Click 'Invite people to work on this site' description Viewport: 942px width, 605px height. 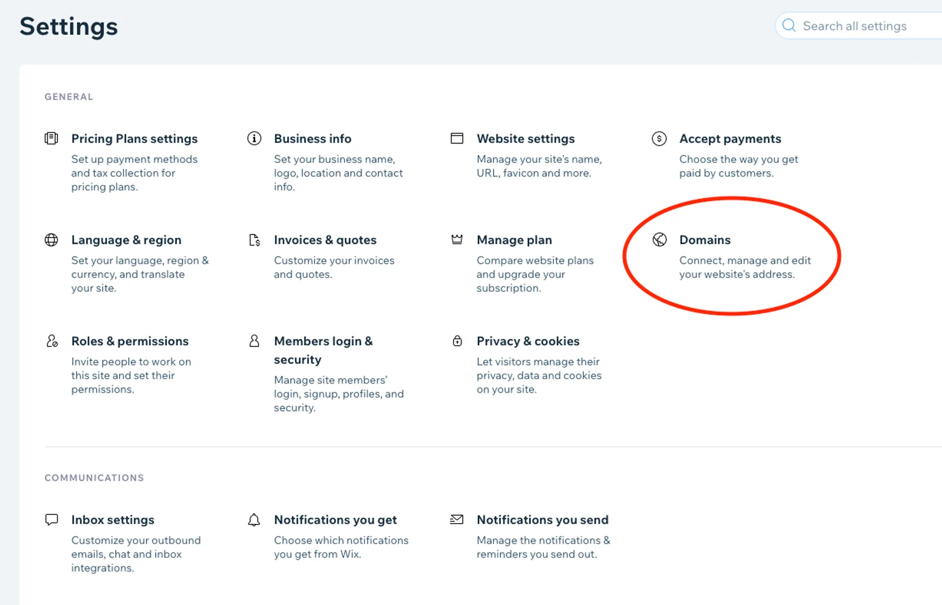click(x=131, y=375)
